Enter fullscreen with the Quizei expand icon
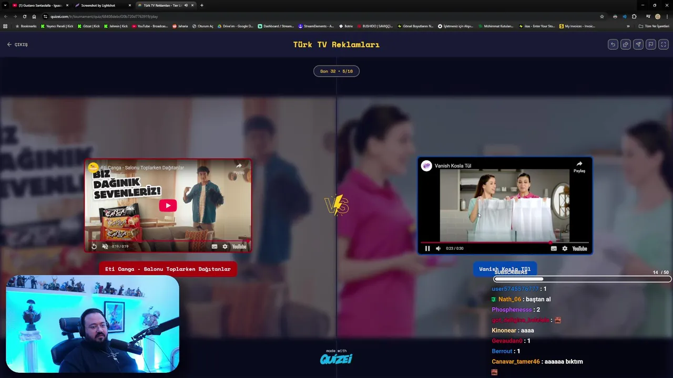Image resolution: width=673 pixels, height=378 pixels. tap(664, 45)
